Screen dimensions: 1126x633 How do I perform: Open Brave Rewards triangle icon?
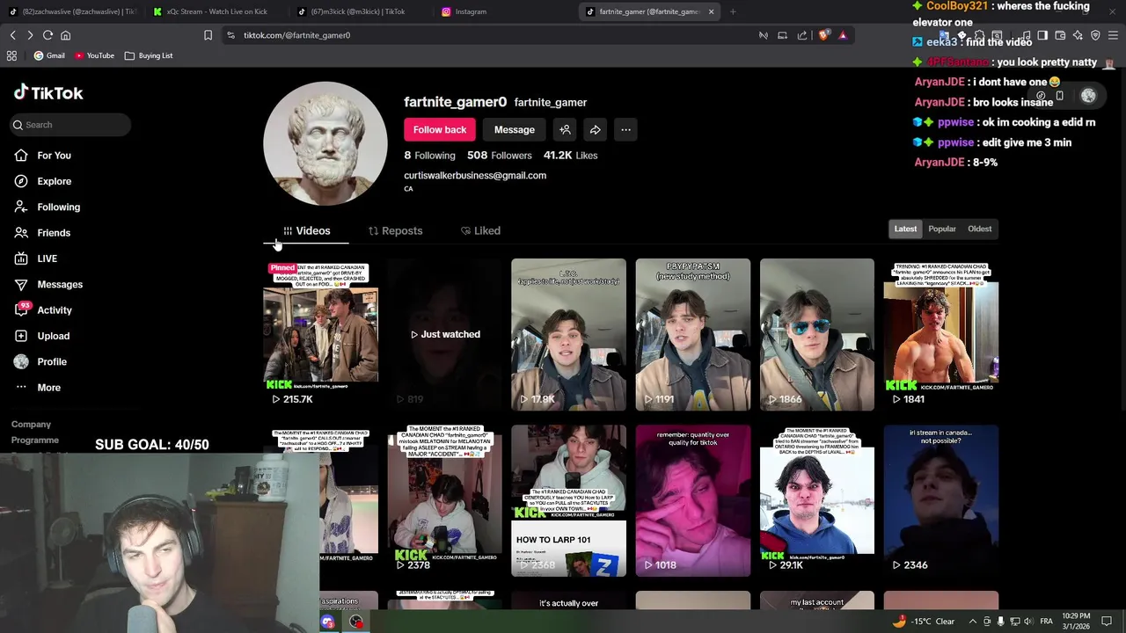(x=843, y=35)
